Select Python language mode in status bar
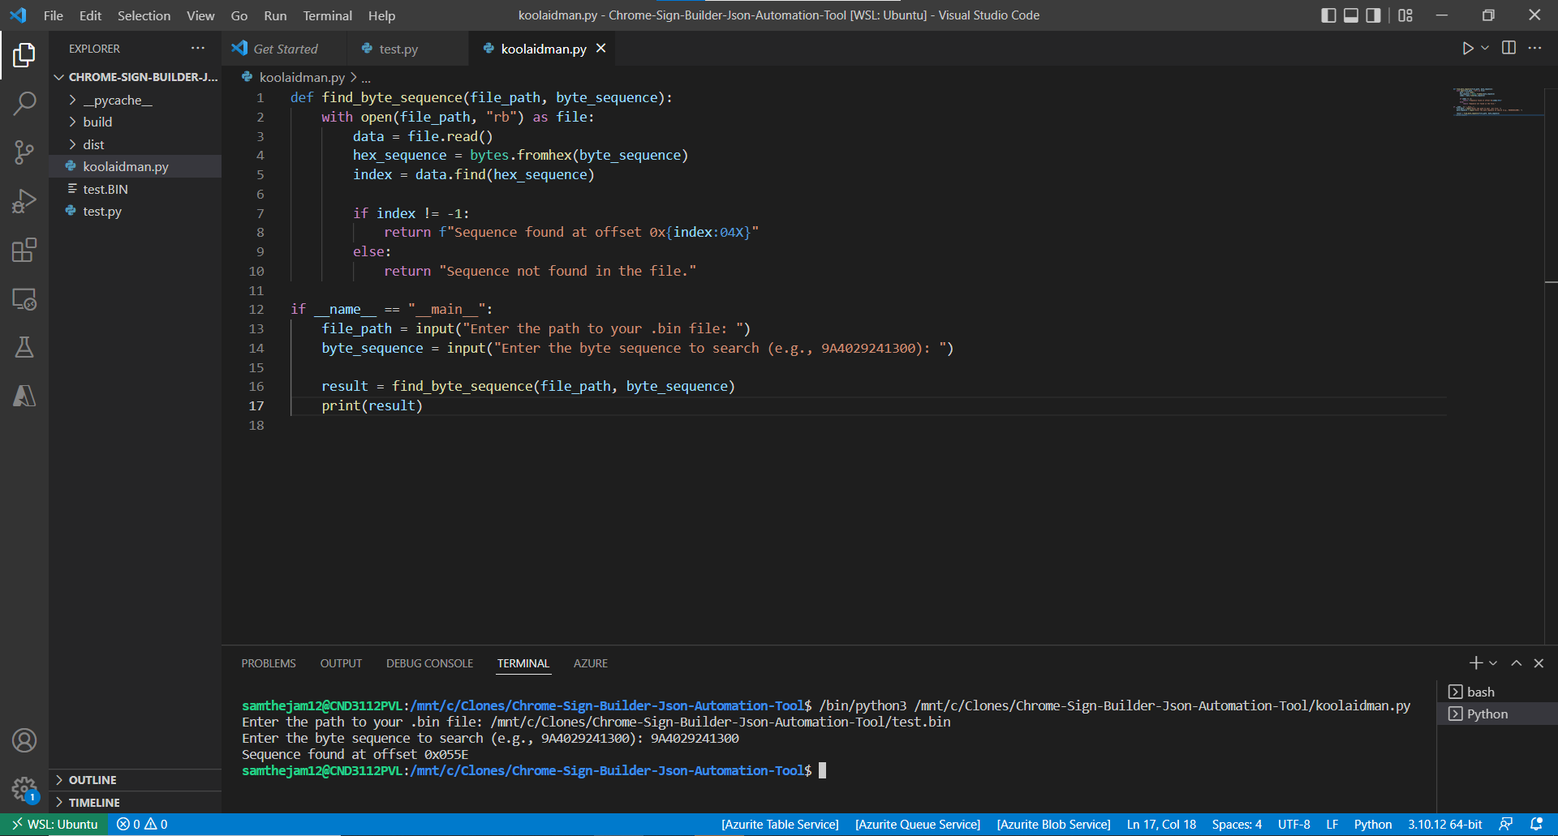 [1372, 824]
